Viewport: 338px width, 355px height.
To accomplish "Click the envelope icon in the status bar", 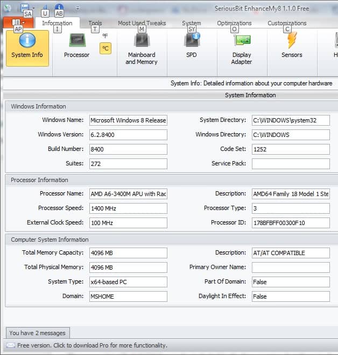I will point(10,345).
